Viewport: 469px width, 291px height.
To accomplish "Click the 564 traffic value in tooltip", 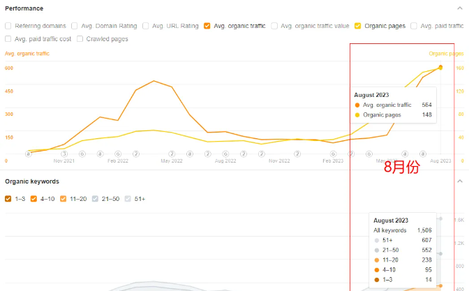I will 427,105.
